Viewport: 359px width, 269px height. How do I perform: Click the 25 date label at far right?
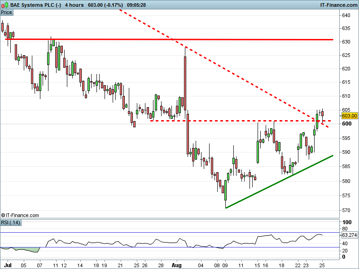(322, 265)
